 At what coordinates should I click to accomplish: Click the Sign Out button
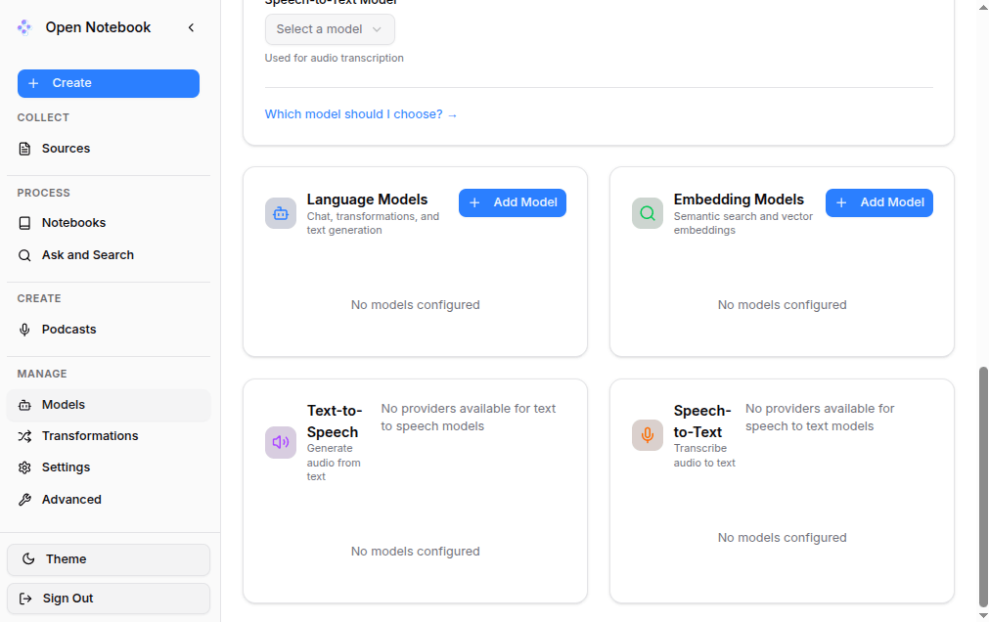[108, 599]
